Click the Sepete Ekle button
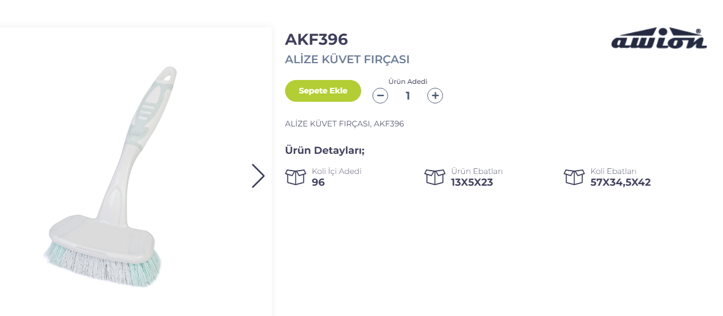The width and height of the screenshot is (723, 316). 323,91
